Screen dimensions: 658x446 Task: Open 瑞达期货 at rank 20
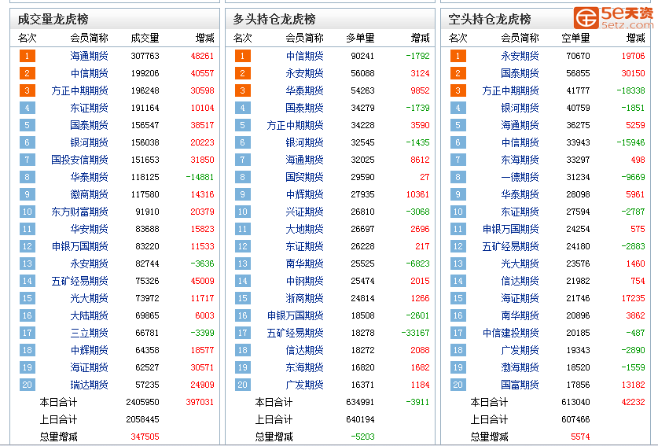pyautogui.click(x=89, y=385)
